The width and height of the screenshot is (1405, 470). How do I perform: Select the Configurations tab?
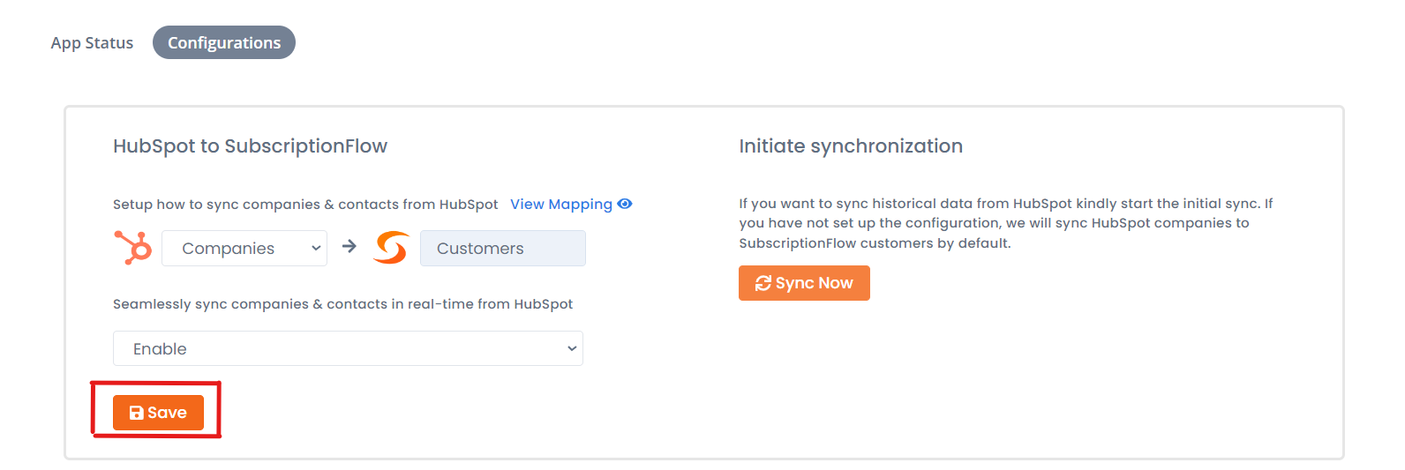coord(224,42)
